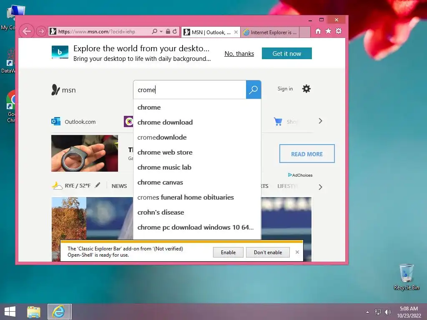
Task: Select the 'chrome music lab' suggestion
Action: pos(197,167)
